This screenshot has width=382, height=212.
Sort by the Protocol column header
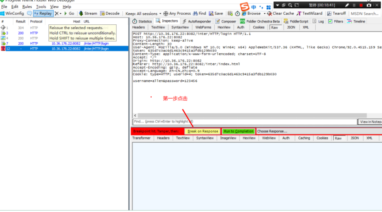pyautogui.click(x=36, y=22)
